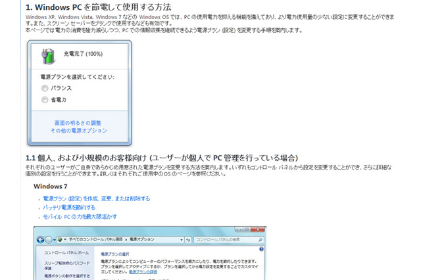Open the address bar history dropdown arrow
The width and height of the screenshot is (421, 280).
pyautogui.click(x=182, y=239)
